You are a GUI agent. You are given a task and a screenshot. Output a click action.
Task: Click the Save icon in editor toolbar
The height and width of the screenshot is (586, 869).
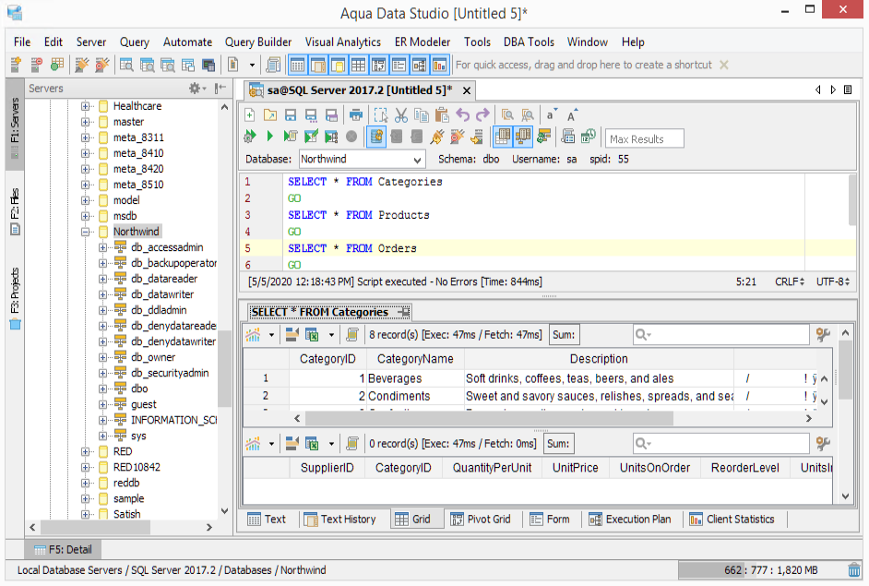(x=291, y=115)
